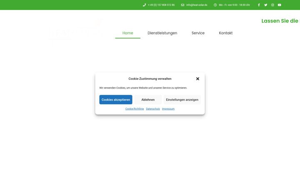Image resolution: width=300 pixels, height=187 pixels.
Task: Click the phone handset icon
Action: [x=144, y=5]
